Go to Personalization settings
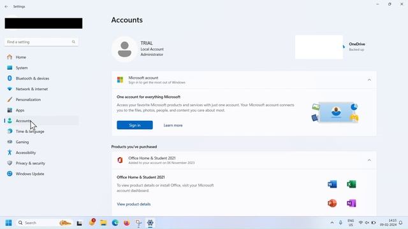 [x=41, y=100]
